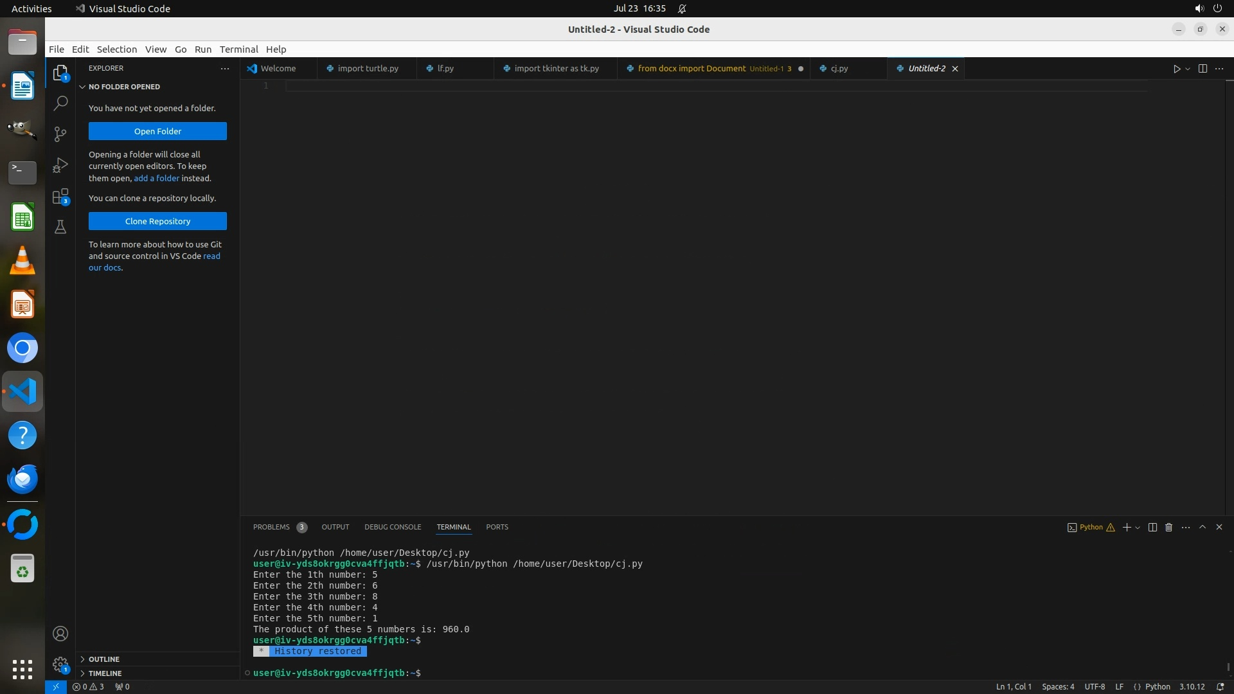This screenshot has width=1234, height=694.
Task: Follow the add a folder link
Action: (x=156, y=178)
